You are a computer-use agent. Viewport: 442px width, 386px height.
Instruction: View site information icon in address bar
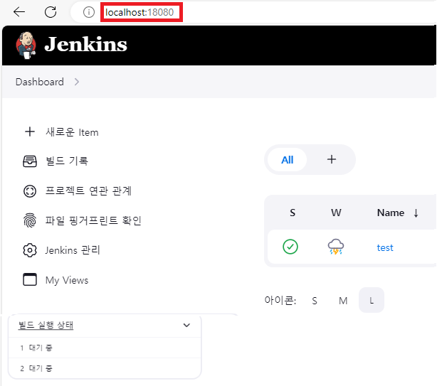point(89,12)
